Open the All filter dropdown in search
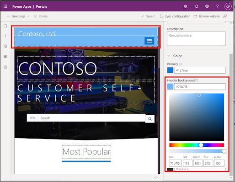235x182 pixels. [x=32, y=118]
